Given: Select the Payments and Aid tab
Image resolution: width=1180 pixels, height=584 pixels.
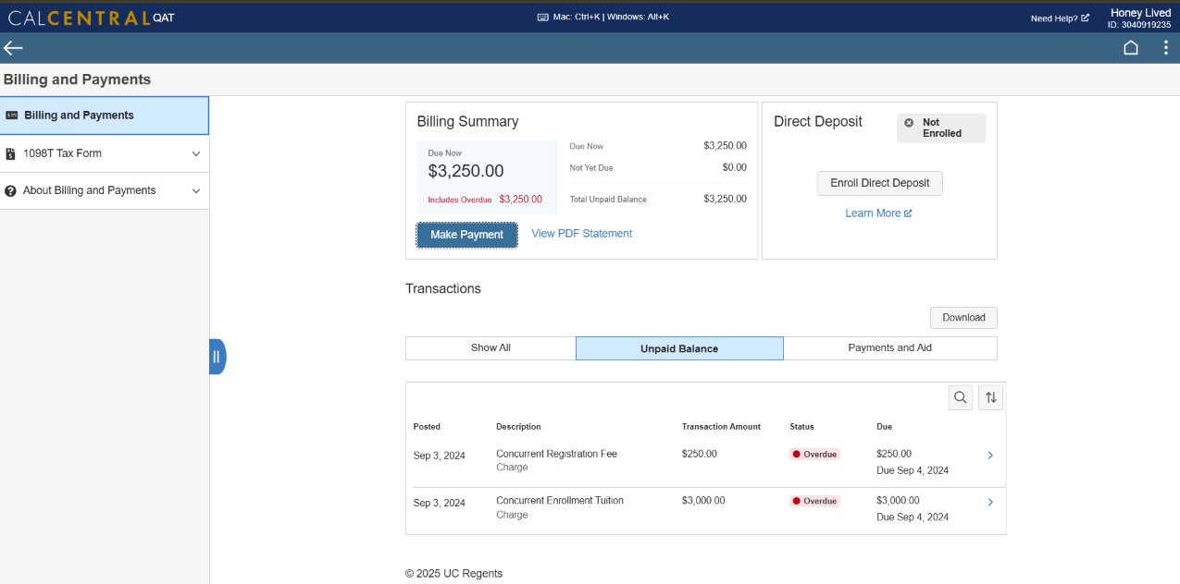Looking at the screenshot, I should click(x=889, y=348).
